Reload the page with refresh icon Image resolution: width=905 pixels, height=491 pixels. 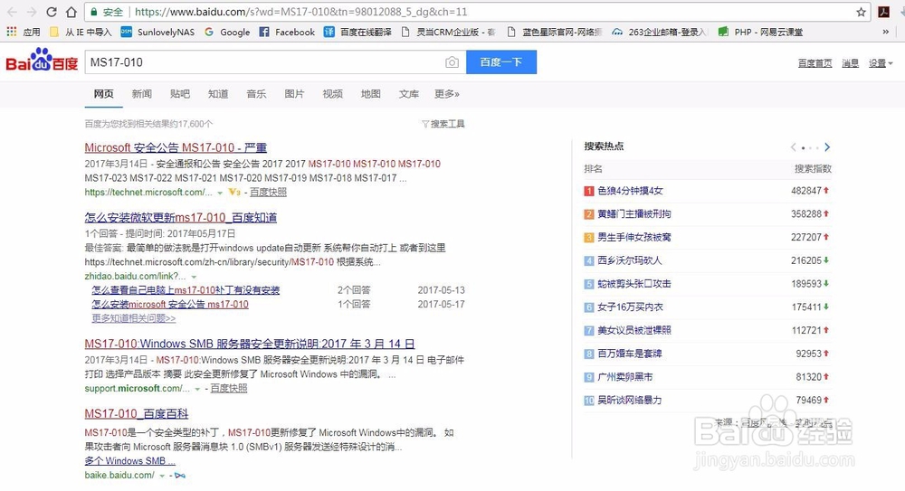tap(52, 12)
